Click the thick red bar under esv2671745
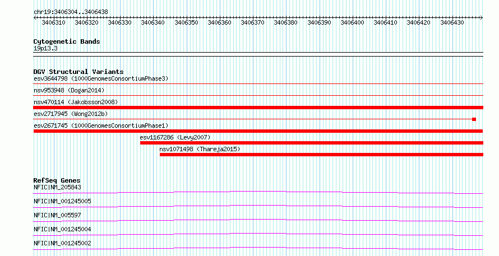 tap(258, 131)
